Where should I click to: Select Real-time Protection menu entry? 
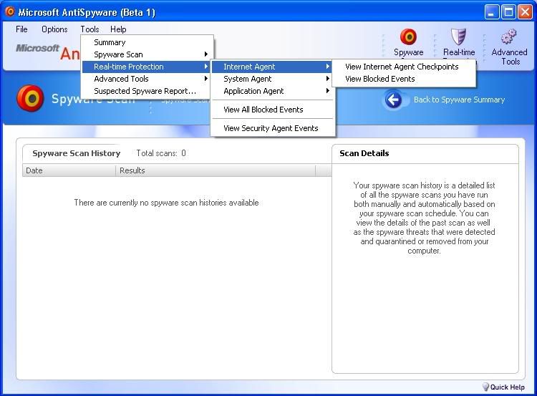pyautogui.click(x=146, y=67)
